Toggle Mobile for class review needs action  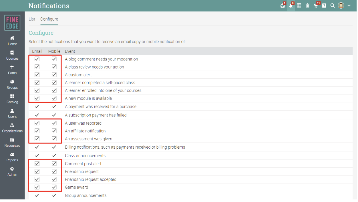tap(54, 67)
